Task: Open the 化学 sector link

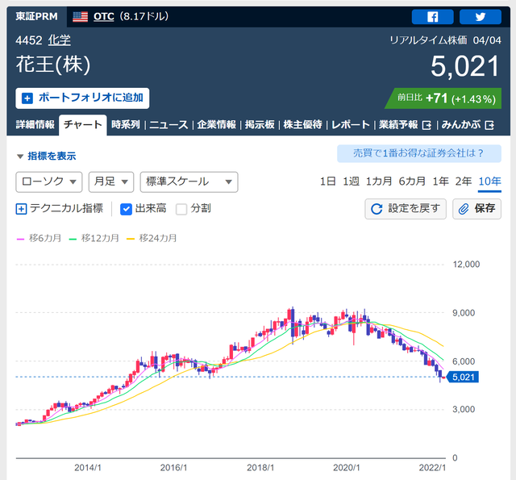Action: point(59,40)
